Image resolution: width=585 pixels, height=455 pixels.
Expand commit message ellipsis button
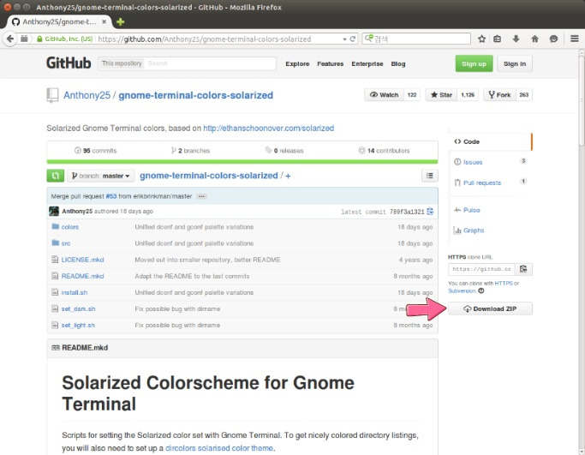point(202,196)
